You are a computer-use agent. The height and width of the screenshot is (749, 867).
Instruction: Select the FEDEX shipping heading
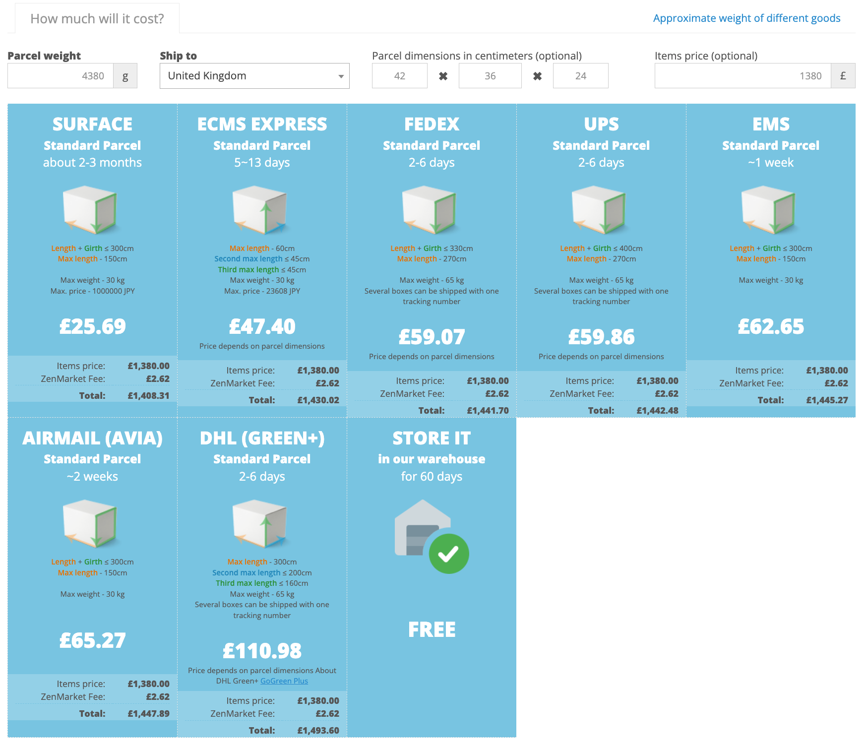click(x=432, y=124)
